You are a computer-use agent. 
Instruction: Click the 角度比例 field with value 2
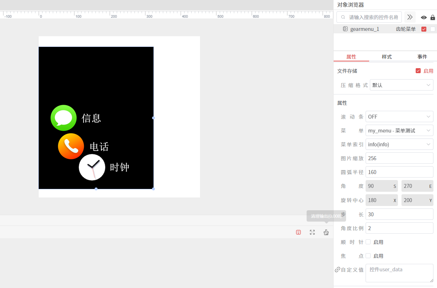click(399, 228)
